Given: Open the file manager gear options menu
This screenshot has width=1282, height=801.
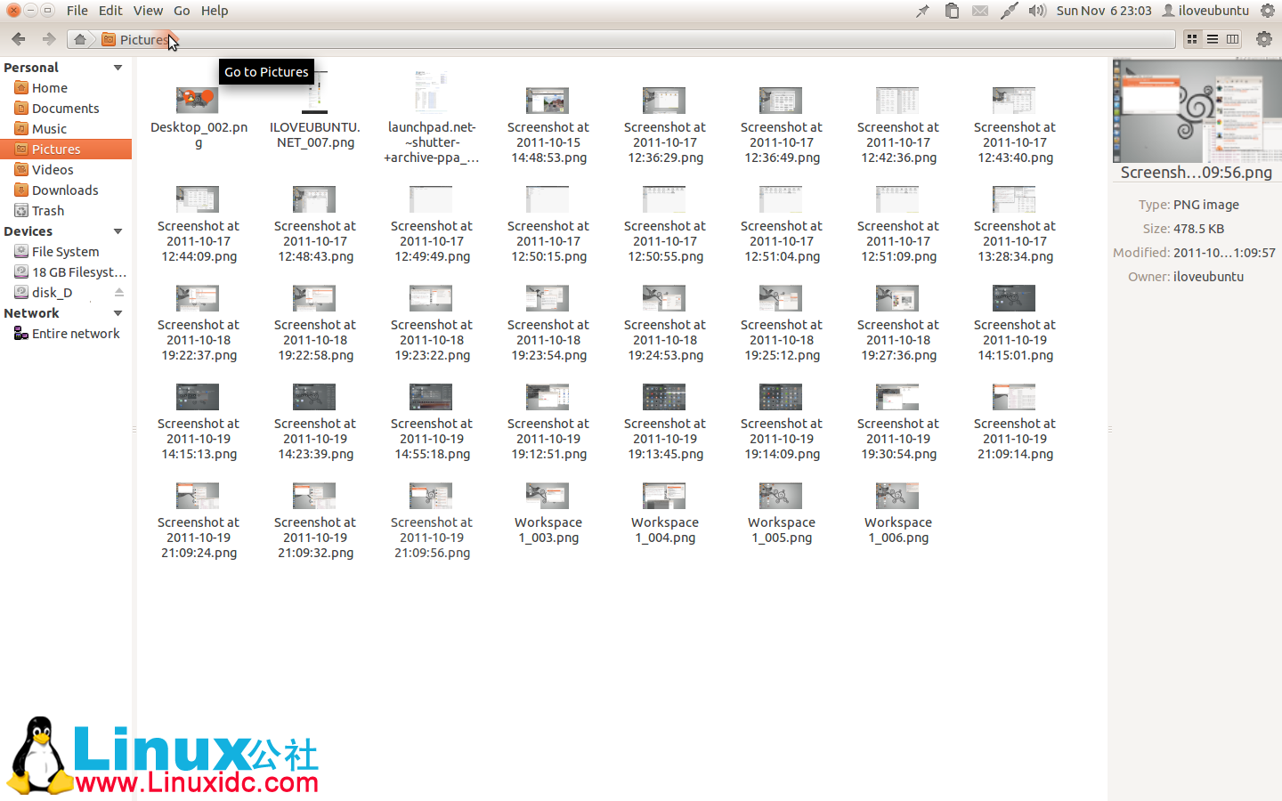Looking at the screenshot, I should (x=1263, y=39).
